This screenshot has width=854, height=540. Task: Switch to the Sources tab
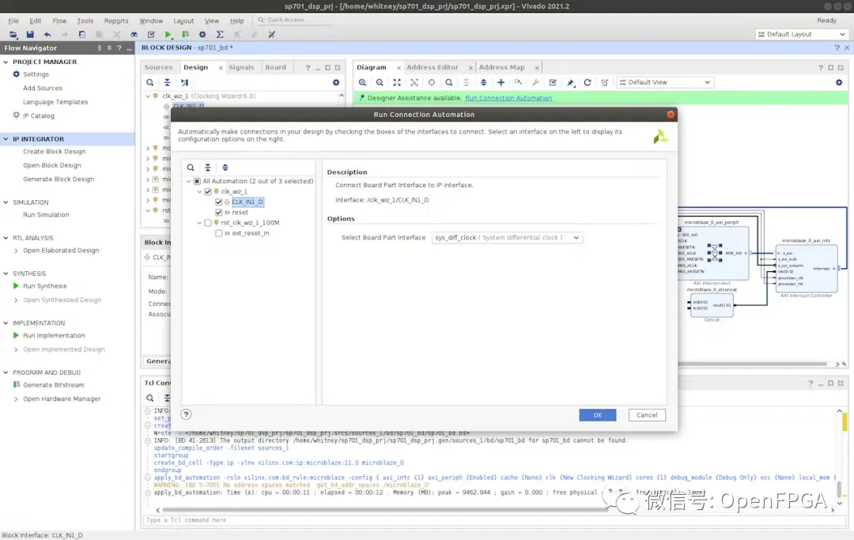158,67
